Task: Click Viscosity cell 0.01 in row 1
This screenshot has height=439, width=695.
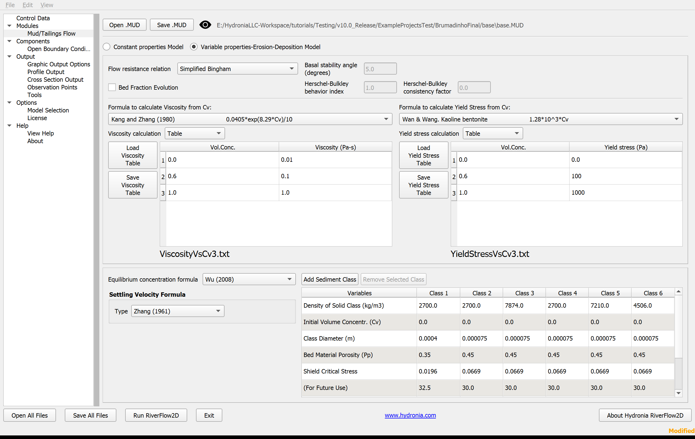Action: click(335, 160)
